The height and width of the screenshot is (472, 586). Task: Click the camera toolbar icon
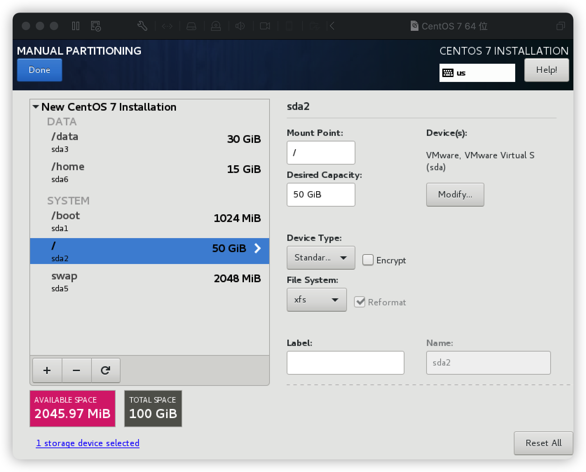[x=265, y=26]
